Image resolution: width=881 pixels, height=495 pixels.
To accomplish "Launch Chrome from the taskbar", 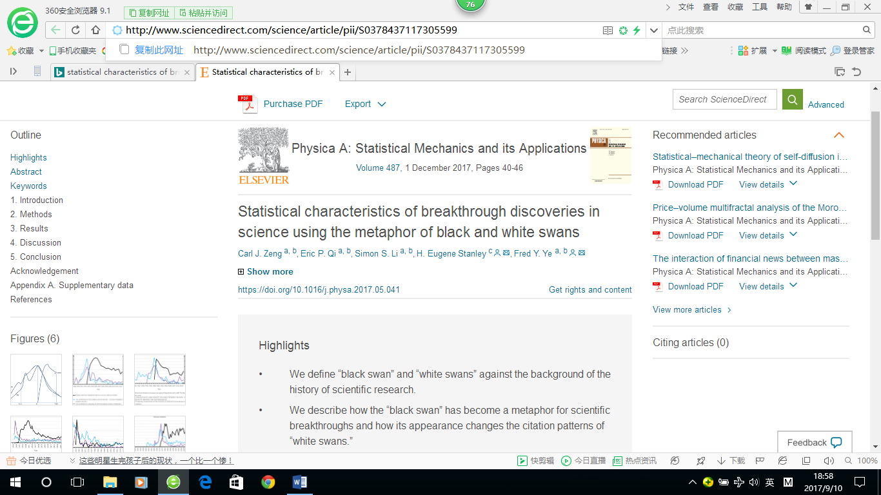I will 268,481.
